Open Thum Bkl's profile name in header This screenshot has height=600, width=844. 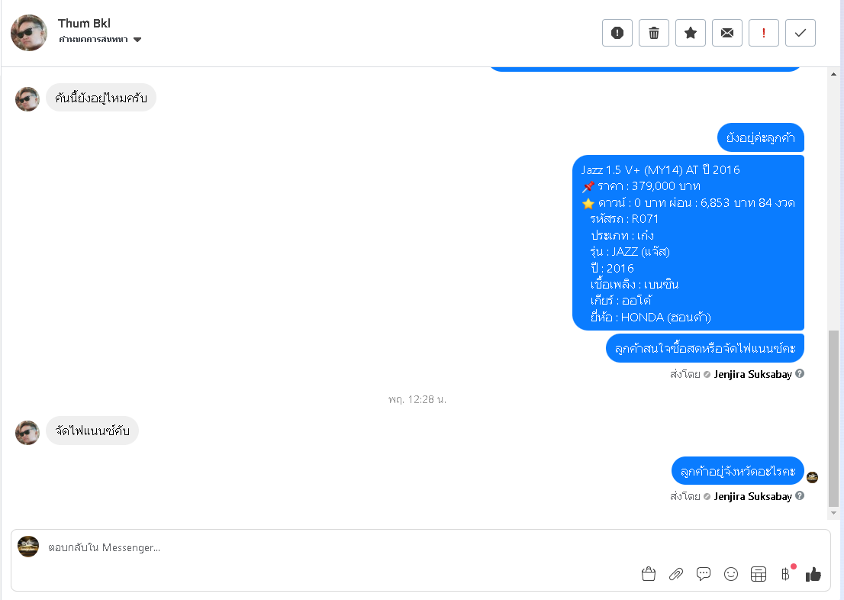click(84, 23)
